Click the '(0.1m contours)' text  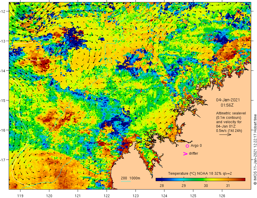coord(228,118)
